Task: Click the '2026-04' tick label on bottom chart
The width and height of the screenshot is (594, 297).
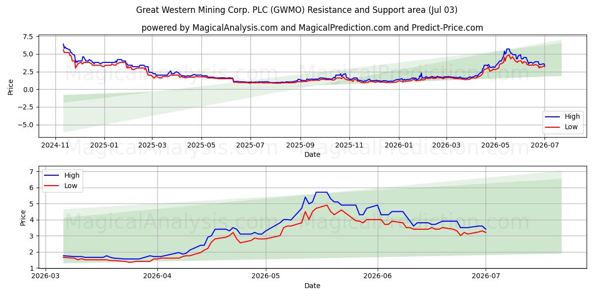Action: pos(157,276)
